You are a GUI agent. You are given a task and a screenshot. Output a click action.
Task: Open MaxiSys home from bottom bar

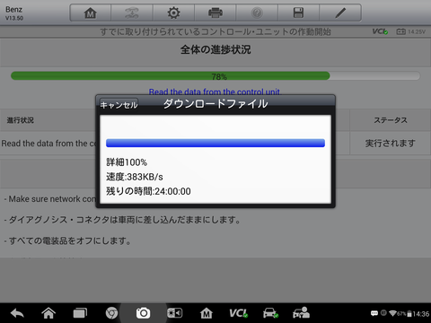point(207,313)
